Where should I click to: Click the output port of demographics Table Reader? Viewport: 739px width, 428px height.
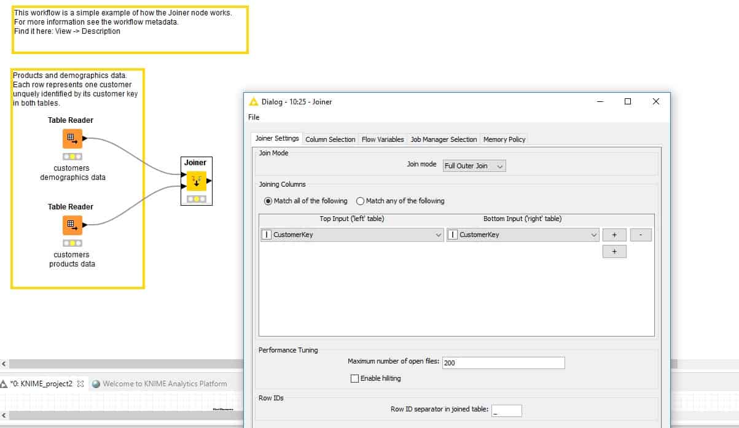(85, 138)
